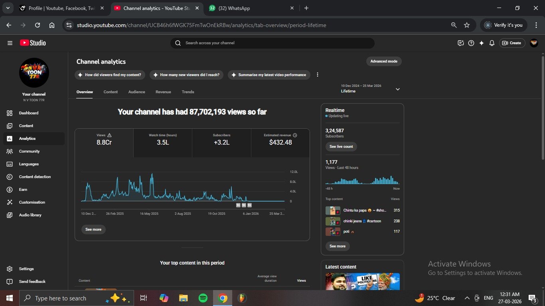Click the Advanced mode button
Viewport: 545px width, 306px height.
[x=384, y=61]
